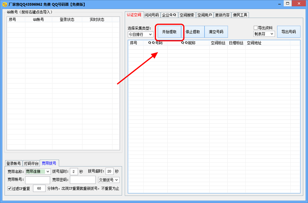Image resolution: width=308 pixels, height=203 pixels.
Task: Toggle the 过滤IP重复 checkbox
Action: [9, 188]
